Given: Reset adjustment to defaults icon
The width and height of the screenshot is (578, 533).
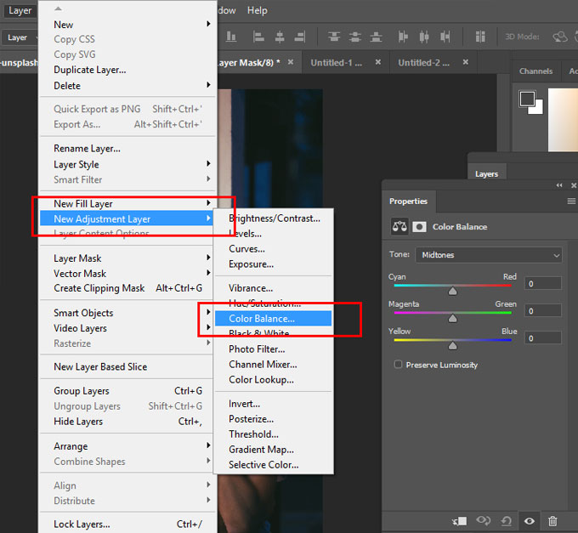Looking at the screenshot, I should pos(507,520).
